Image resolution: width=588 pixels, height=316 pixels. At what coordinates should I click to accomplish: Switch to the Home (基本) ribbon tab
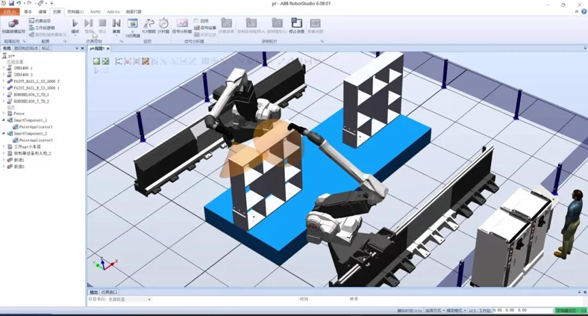point(28,12)
